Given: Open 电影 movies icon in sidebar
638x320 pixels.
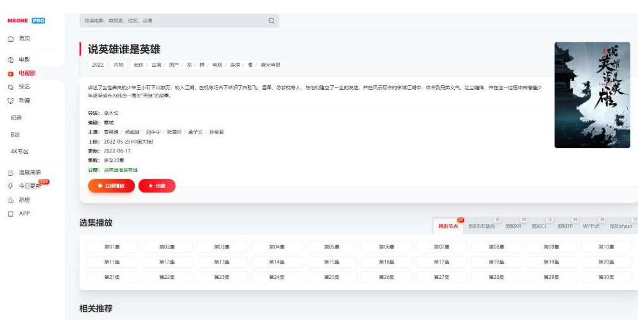Looking at the screenshot, I should pos(10,60).
